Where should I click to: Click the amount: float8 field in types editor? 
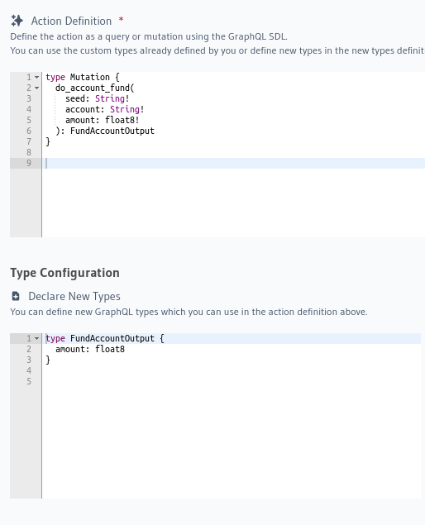coord(90,349)
